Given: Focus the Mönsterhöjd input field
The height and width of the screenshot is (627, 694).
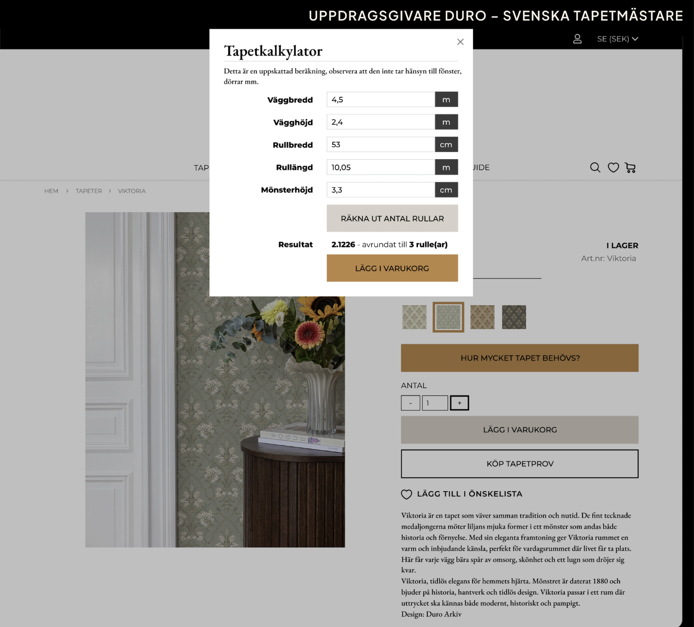Looking at the screenshot, I should pyautogui.click(x=380, y=190).
